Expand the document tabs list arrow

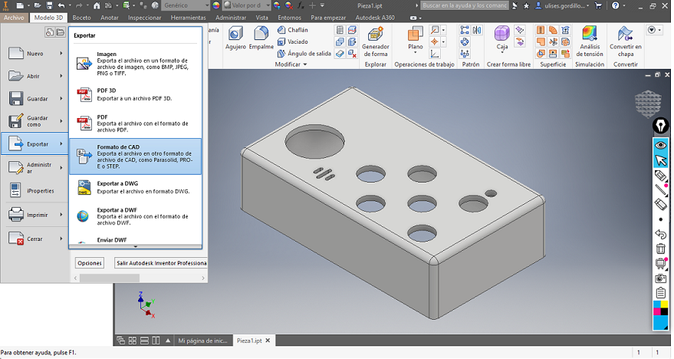coord(168,341)
